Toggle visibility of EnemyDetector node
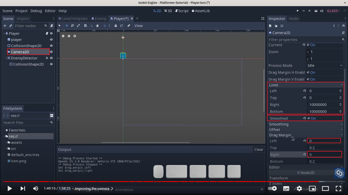Viewport: 348px width, 195px height. tap(51, 58)
